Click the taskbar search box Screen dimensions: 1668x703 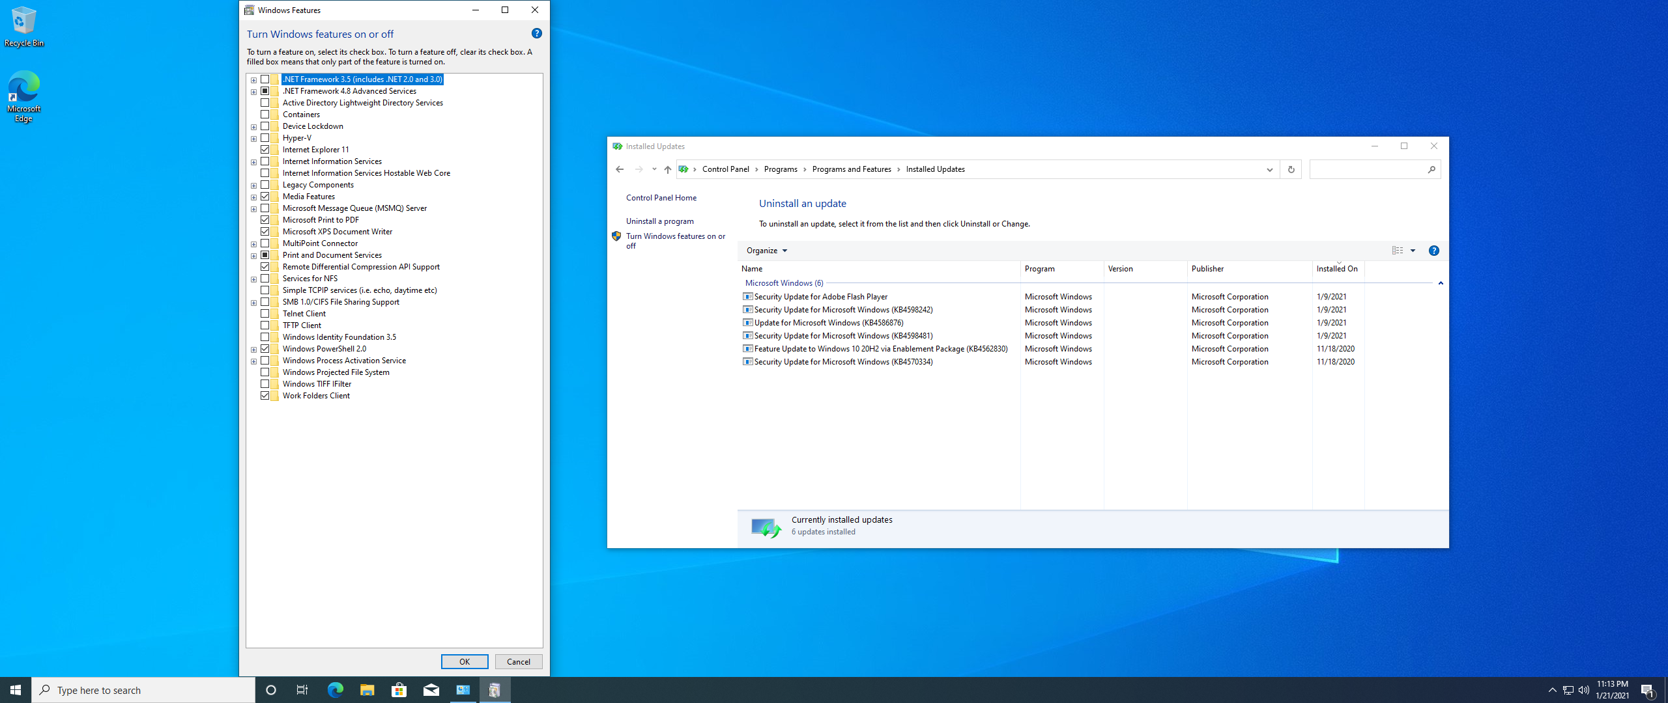tap(143, 690)
